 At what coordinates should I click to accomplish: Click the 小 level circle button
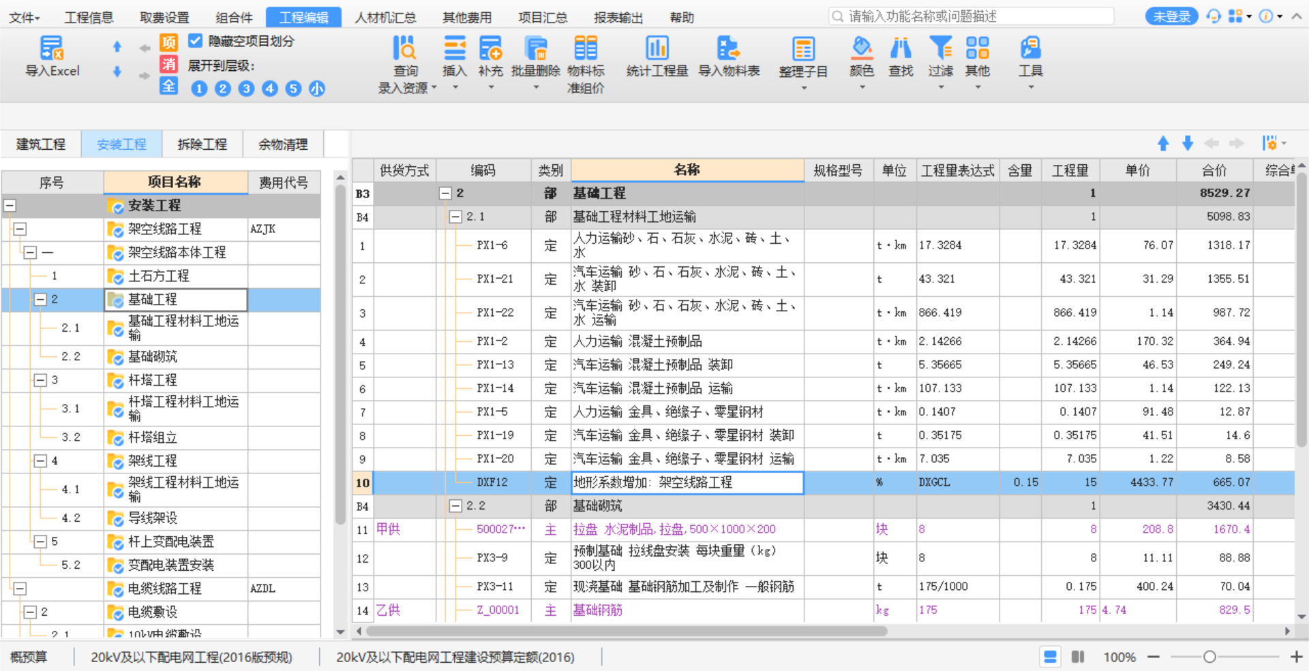(317, 89)
